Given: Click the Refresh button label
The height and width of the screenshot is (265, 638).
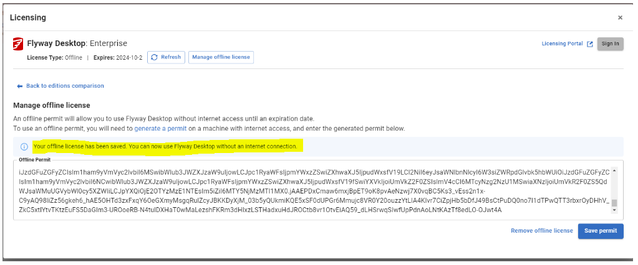Looking at the screenshot, I should point(171,57).
